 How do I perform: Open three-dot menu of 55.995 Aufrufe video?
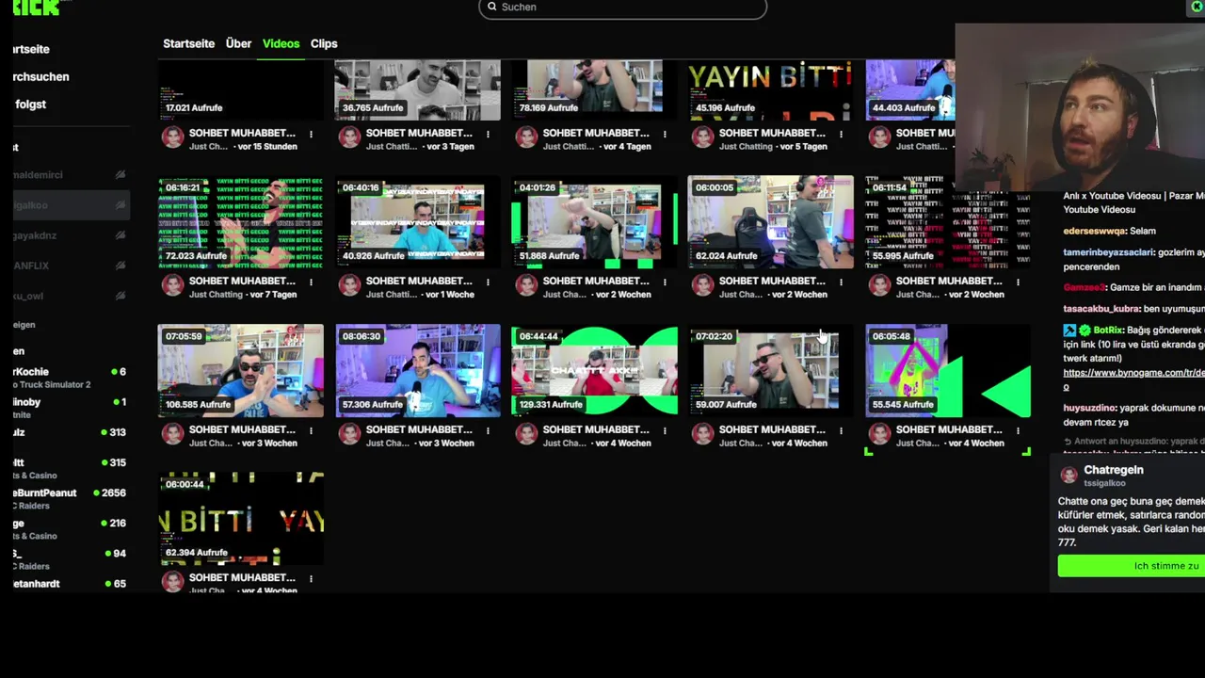1018,282
